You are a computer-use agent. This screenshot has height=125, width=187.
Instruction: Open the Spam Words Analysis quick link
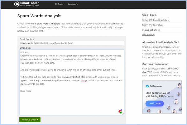click(x=153, y=25)
